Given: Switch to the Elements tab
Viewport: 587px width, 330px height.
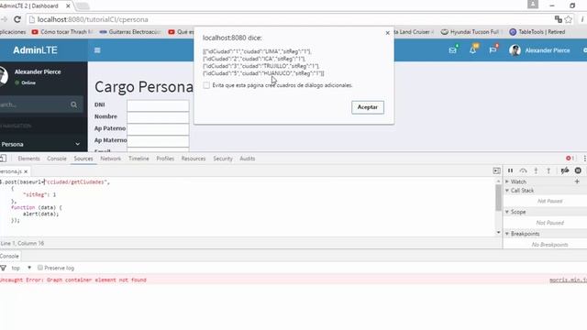Looking at the screenshot, I should [x=28, y=159].
